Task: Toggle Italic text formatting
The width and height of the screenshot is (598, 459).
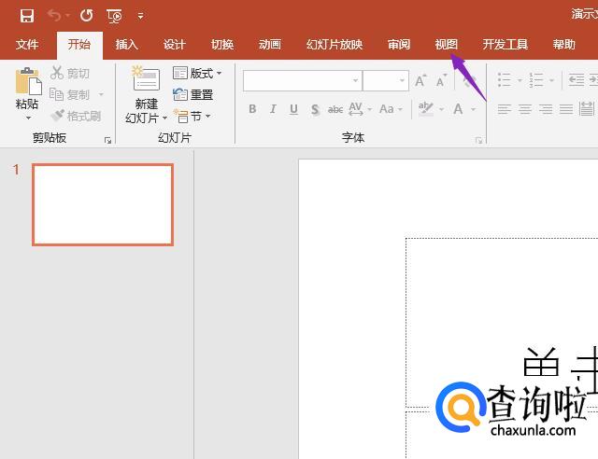Action: tap(273, 109)
